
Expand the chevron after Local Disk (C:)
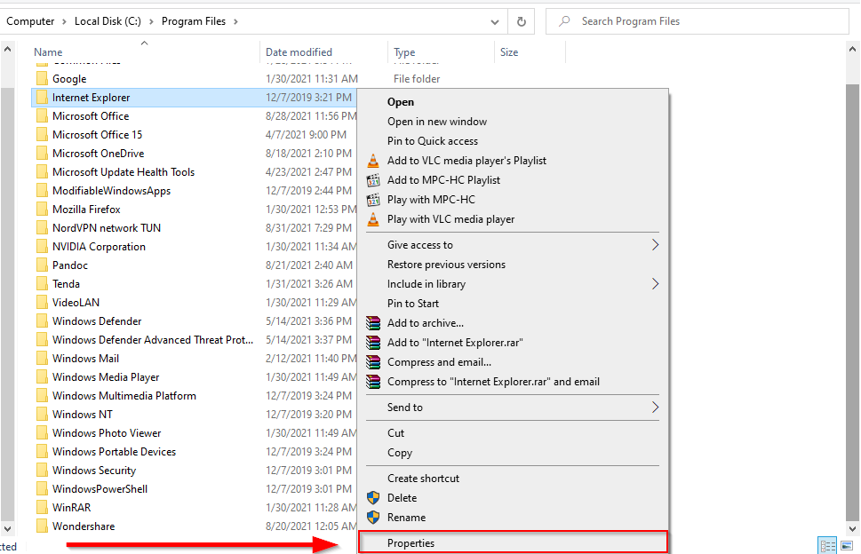(x=151, y=21)
